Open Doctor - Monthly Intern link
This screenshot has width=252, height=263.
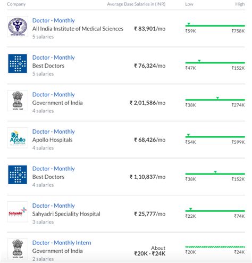(x=62, y=243)
